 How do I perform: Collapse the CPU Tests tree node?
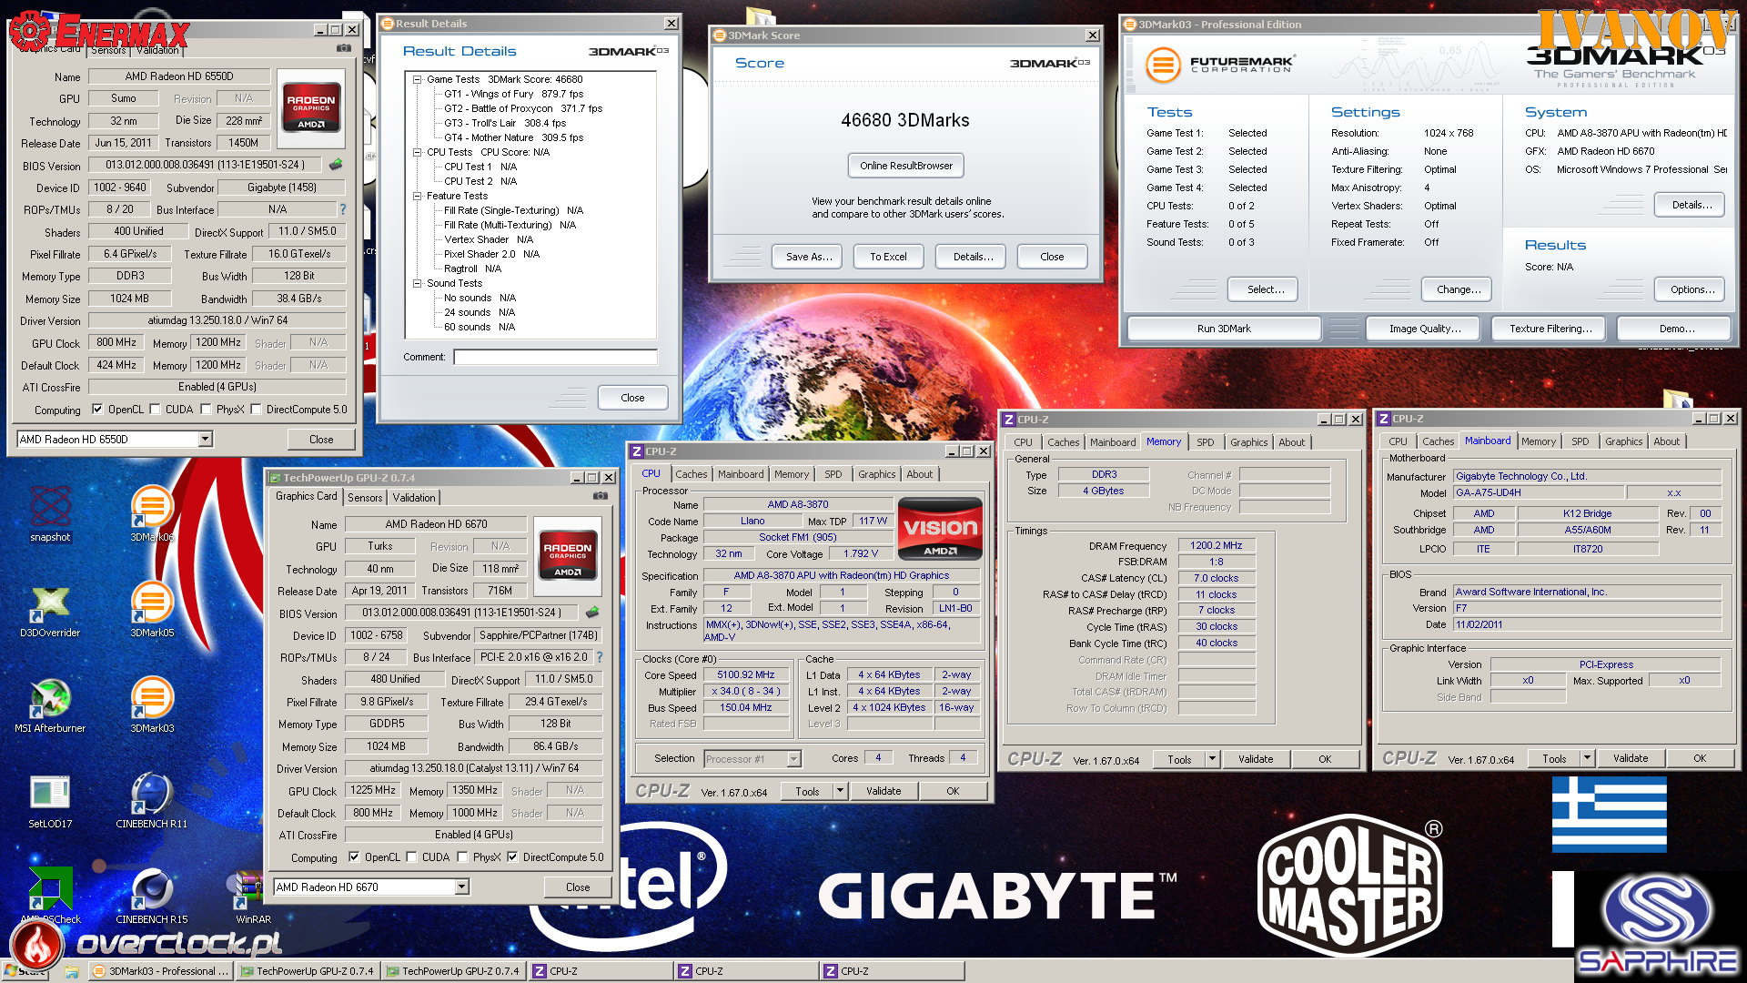[x=418, y=152]
